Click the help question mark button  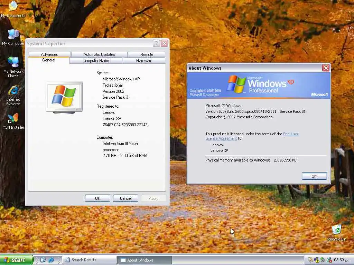[x=156, y=43]
